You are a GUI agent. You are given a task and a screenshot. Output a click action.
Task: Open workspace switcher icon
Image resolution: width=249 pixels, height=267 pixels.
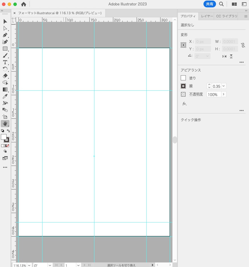[244, 4]
